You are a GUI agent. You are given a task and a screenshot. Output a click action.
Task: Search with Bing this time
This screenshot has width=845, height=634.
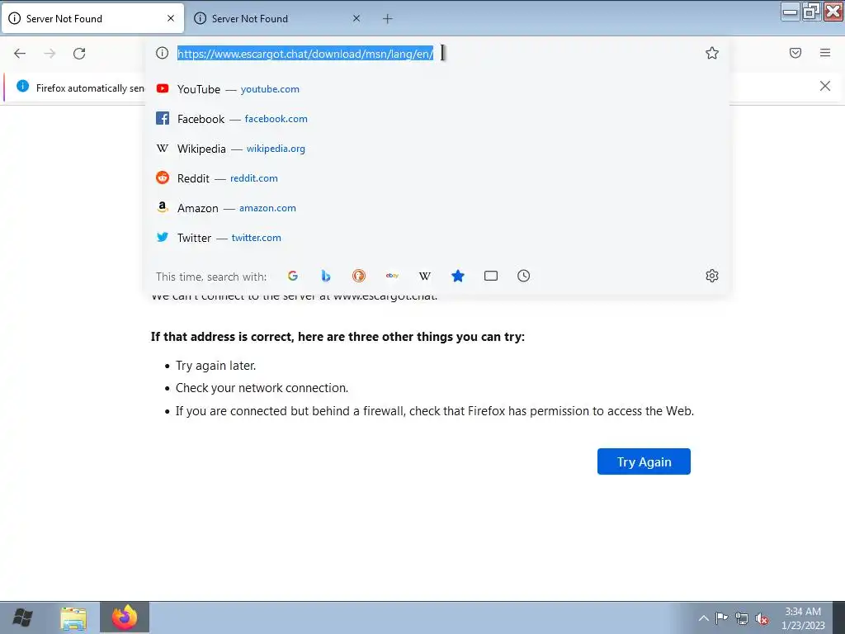[325, 276]
